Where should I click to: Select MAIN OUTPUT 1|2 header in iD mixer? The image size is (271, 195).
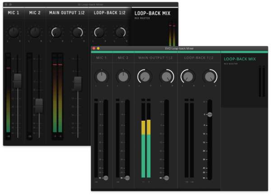67,13
